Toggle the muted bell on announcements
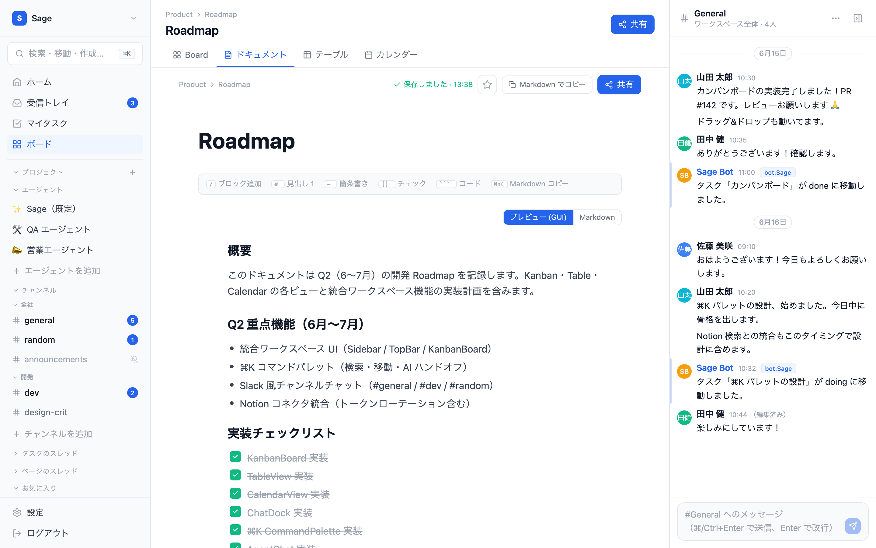Viewport: 876px width, 548px height. (x=134, y=359)
